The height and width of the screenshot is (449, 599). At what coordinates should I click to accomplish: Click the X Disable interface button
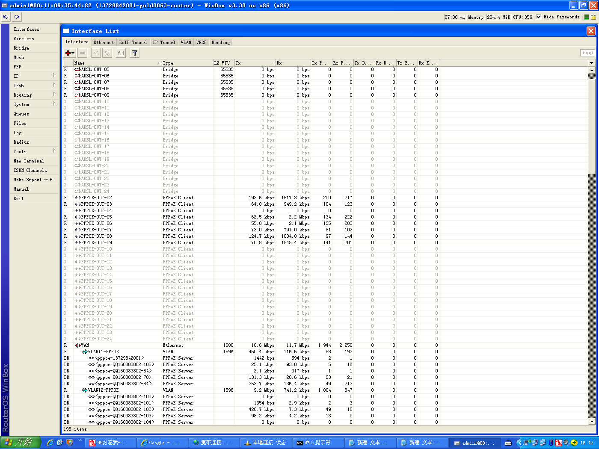107,53
